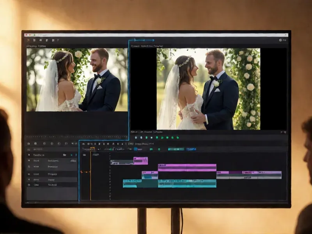The height and width of the screenshot is (234, 312).
Task: Select the short pink clip on the top track
Action: (141, 161)
